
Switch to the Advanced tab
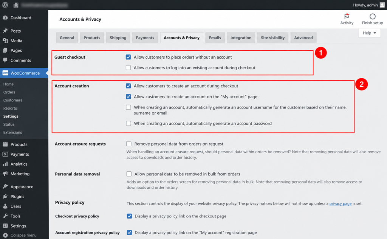(x=303, y=38)
